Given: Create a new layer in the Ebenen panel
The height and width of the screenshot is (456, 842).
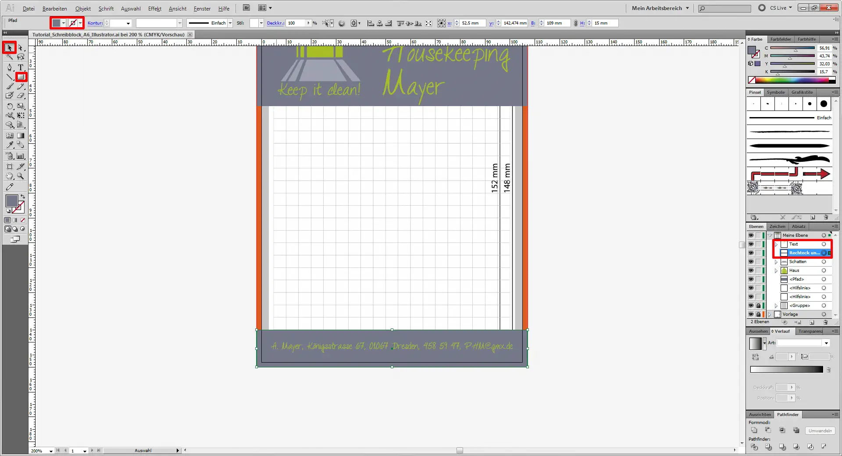Looking at the screenshot, I should pyautogui.click(x=812, y=322).
